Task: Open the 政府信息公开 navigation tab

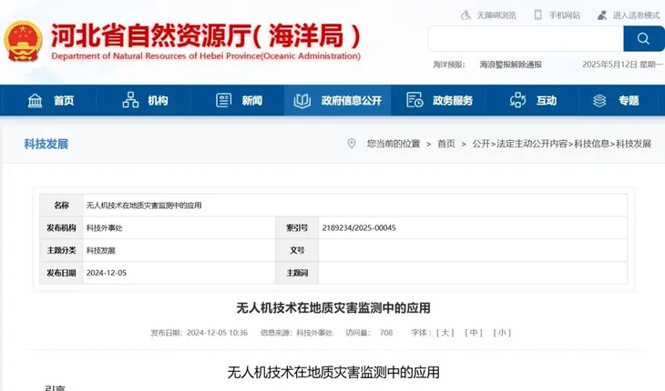Action: click(337, 100)
